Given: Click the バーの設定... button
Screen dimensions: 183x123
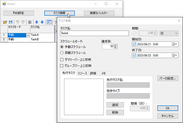Looking at the screenshot, I should (168, 79).
